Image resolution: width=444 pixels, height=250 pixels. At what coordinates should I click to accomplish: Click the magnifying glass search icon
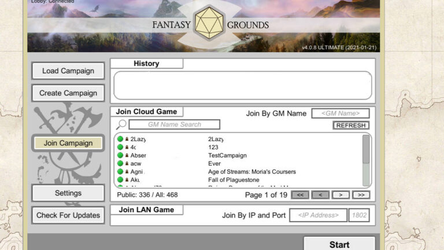pos(121,124)
